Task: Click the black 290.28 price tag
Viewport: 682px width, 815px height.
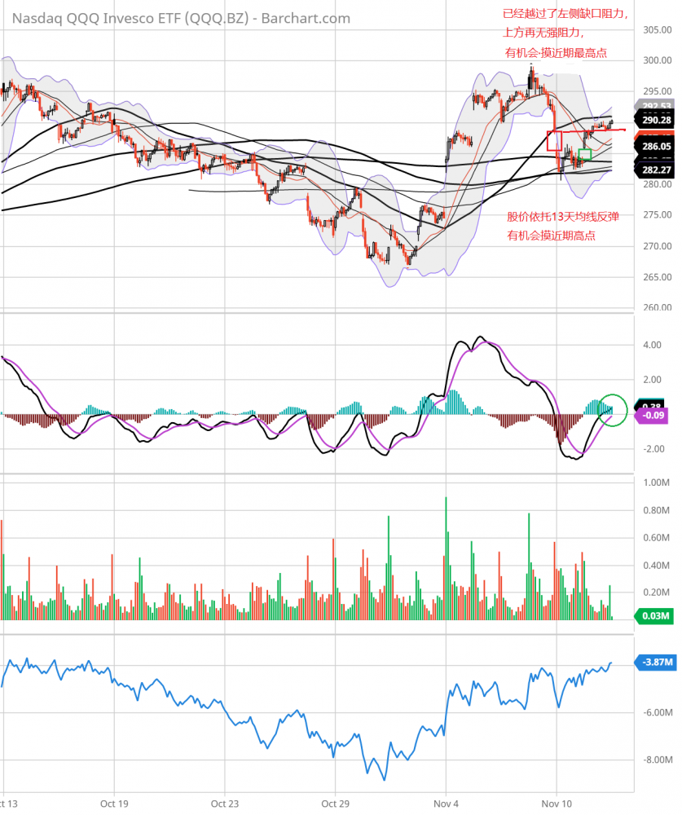Action: 655,120
